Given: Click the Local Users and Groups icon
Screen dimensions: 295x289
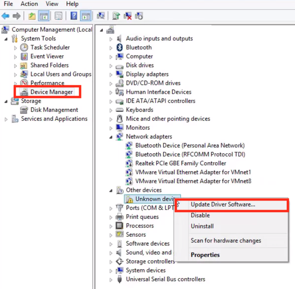Looking at the screenshot, I should point(24,74).
